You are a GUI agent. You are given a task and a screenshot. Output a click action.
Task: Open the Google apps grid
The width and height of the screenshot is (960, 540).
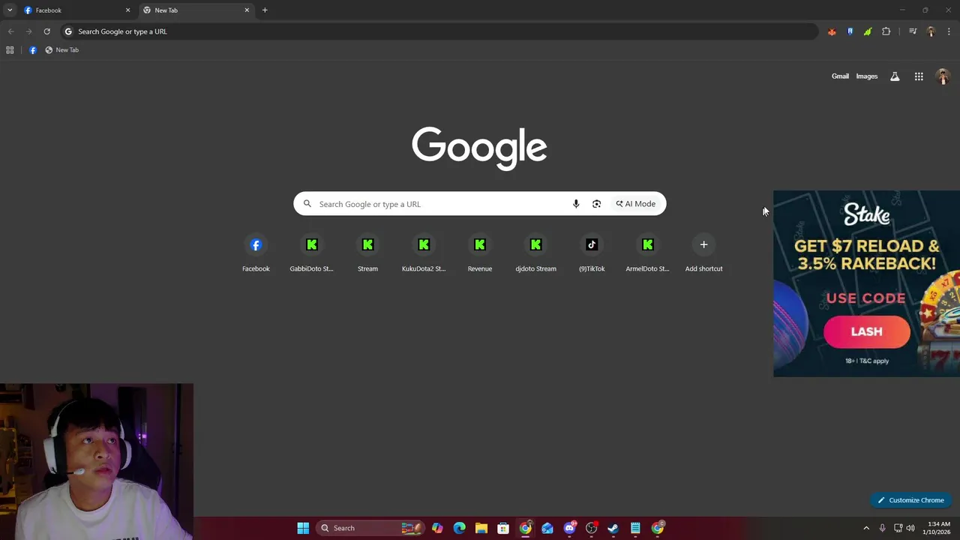[x=919, y=76]
